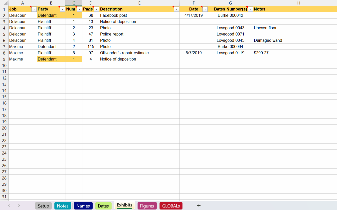Open the Job column filter dropdown
This screenshot has height=210, width=337.
[34, 9]
